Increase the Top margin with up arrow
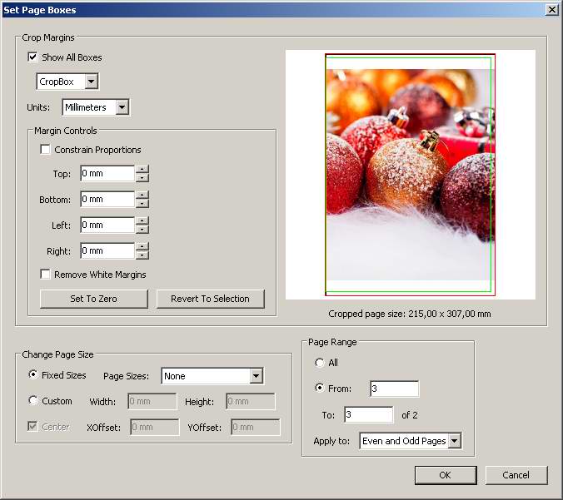 (x=142, y=169)
